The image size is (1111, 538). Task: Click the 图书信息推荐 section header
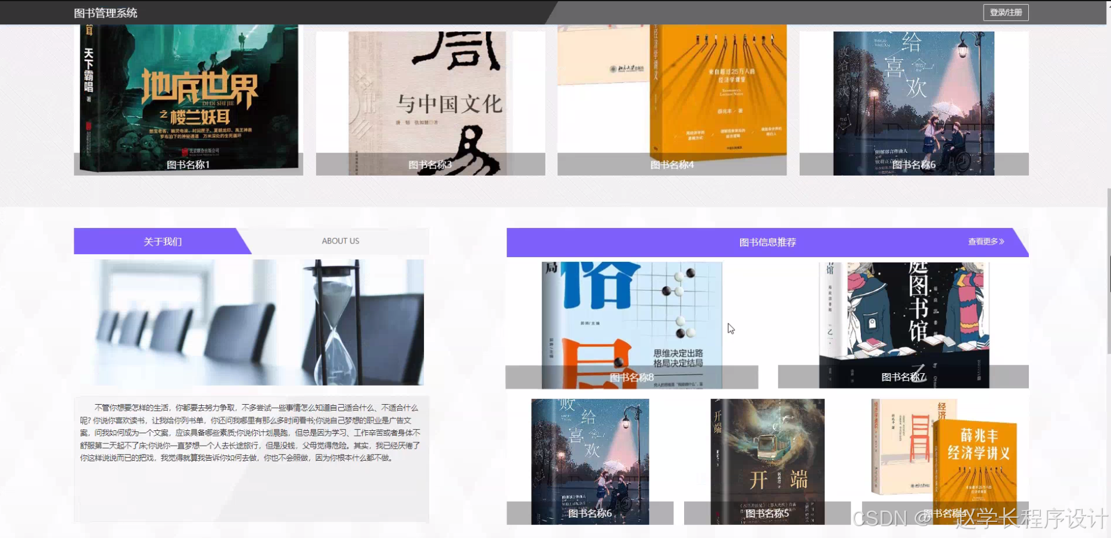(x=767, y=242)
